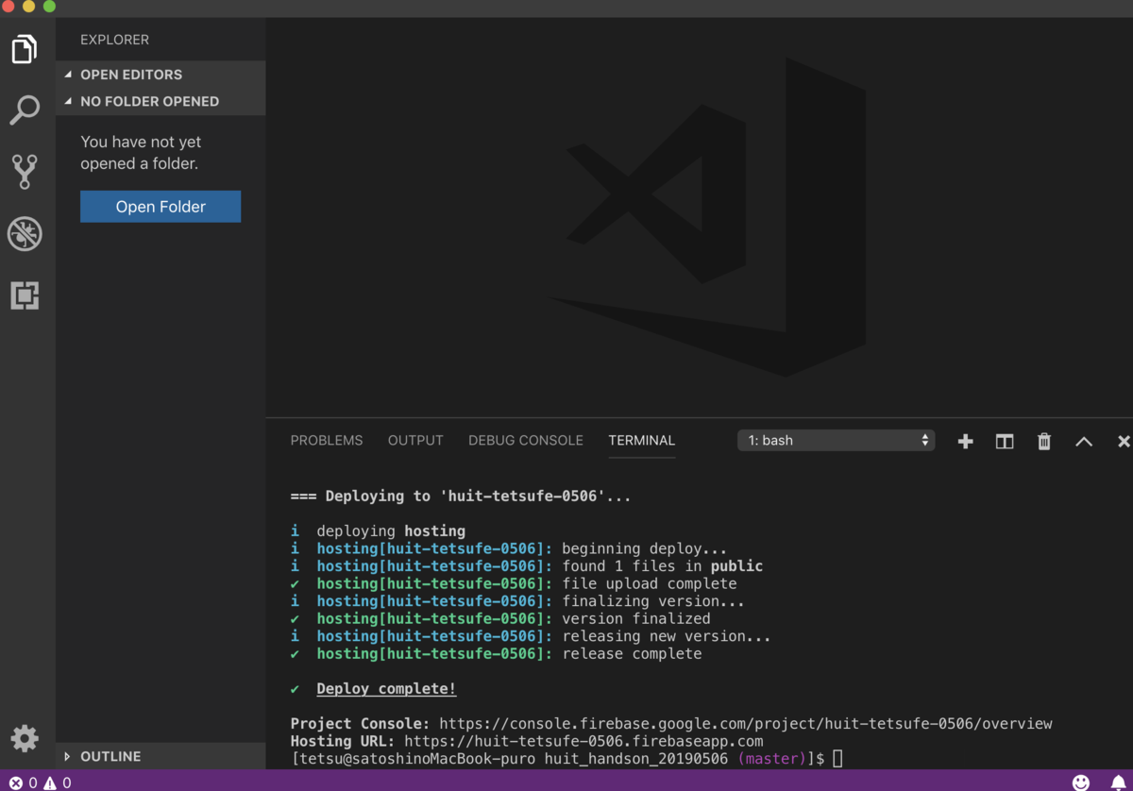Split the terminal pane
Viewport: 1133px width, 791px height.
point(1005,441)
